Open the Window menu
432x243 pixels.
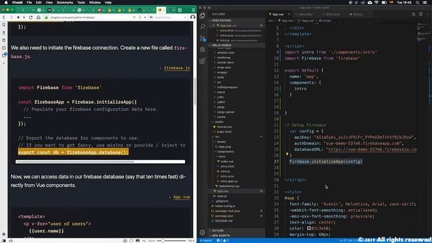94,3
